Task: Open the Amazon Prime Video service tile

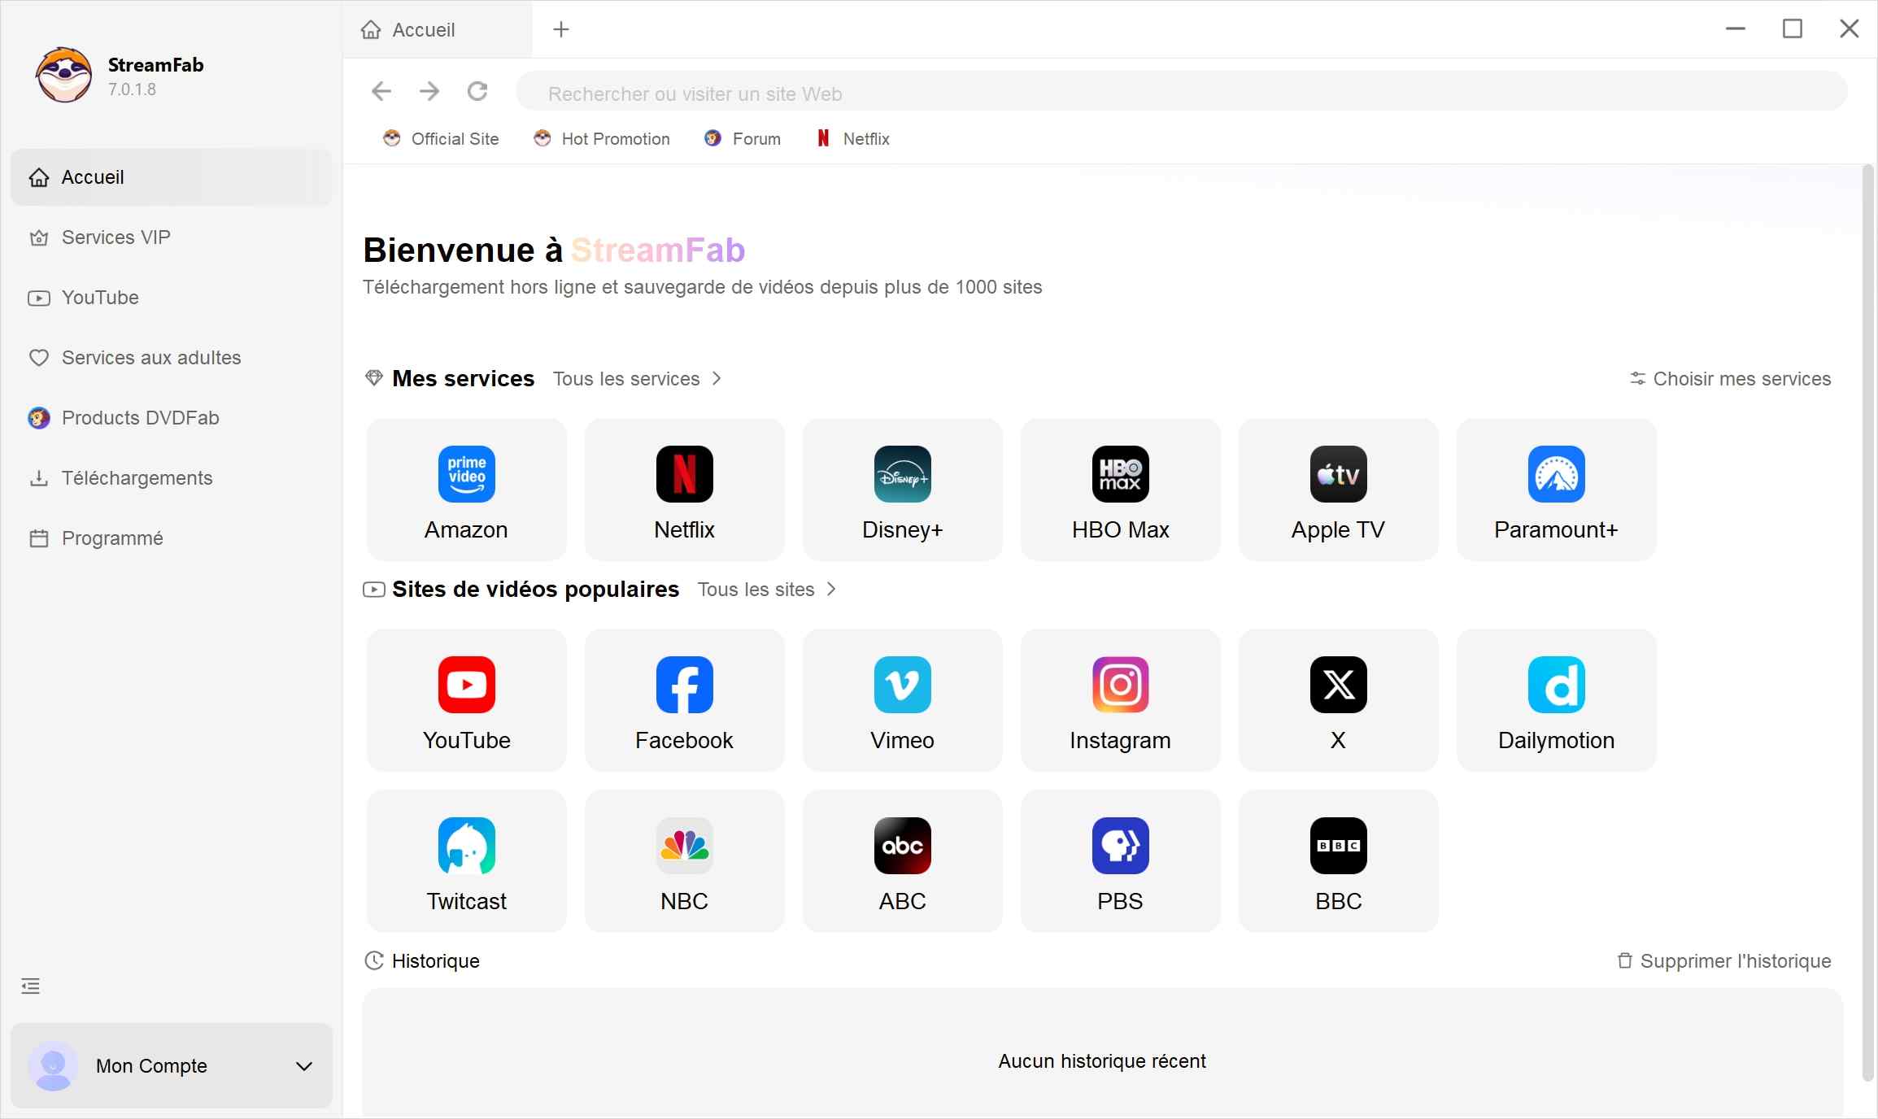Action: 466,489
